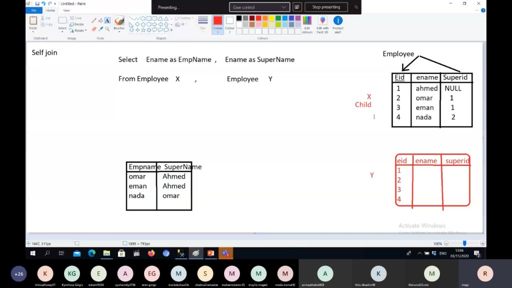Open the Select tool dropdown
Image resolution: width=512 pixels, height=288 pixels.
[62, 30]
